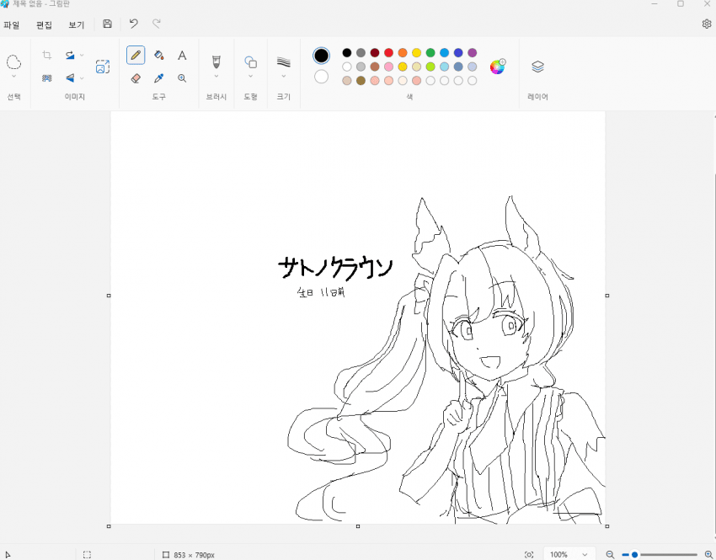Undo the last action
This screenshot has width=716, height=560.
pyautogui.click(x=133, y=24)
